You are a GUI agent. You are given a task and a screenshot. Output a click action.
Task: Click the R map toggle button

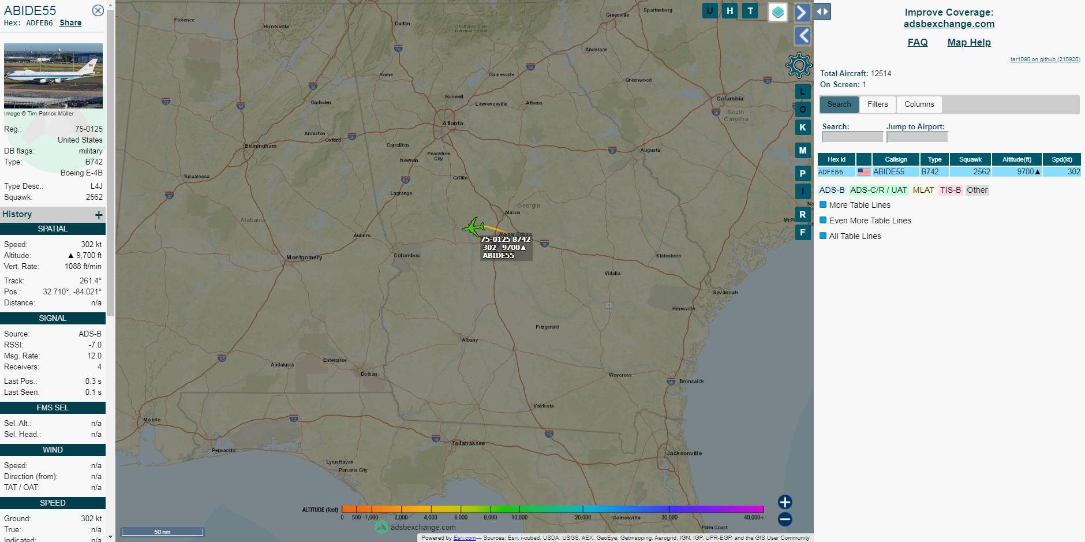[x=803, y=214]
